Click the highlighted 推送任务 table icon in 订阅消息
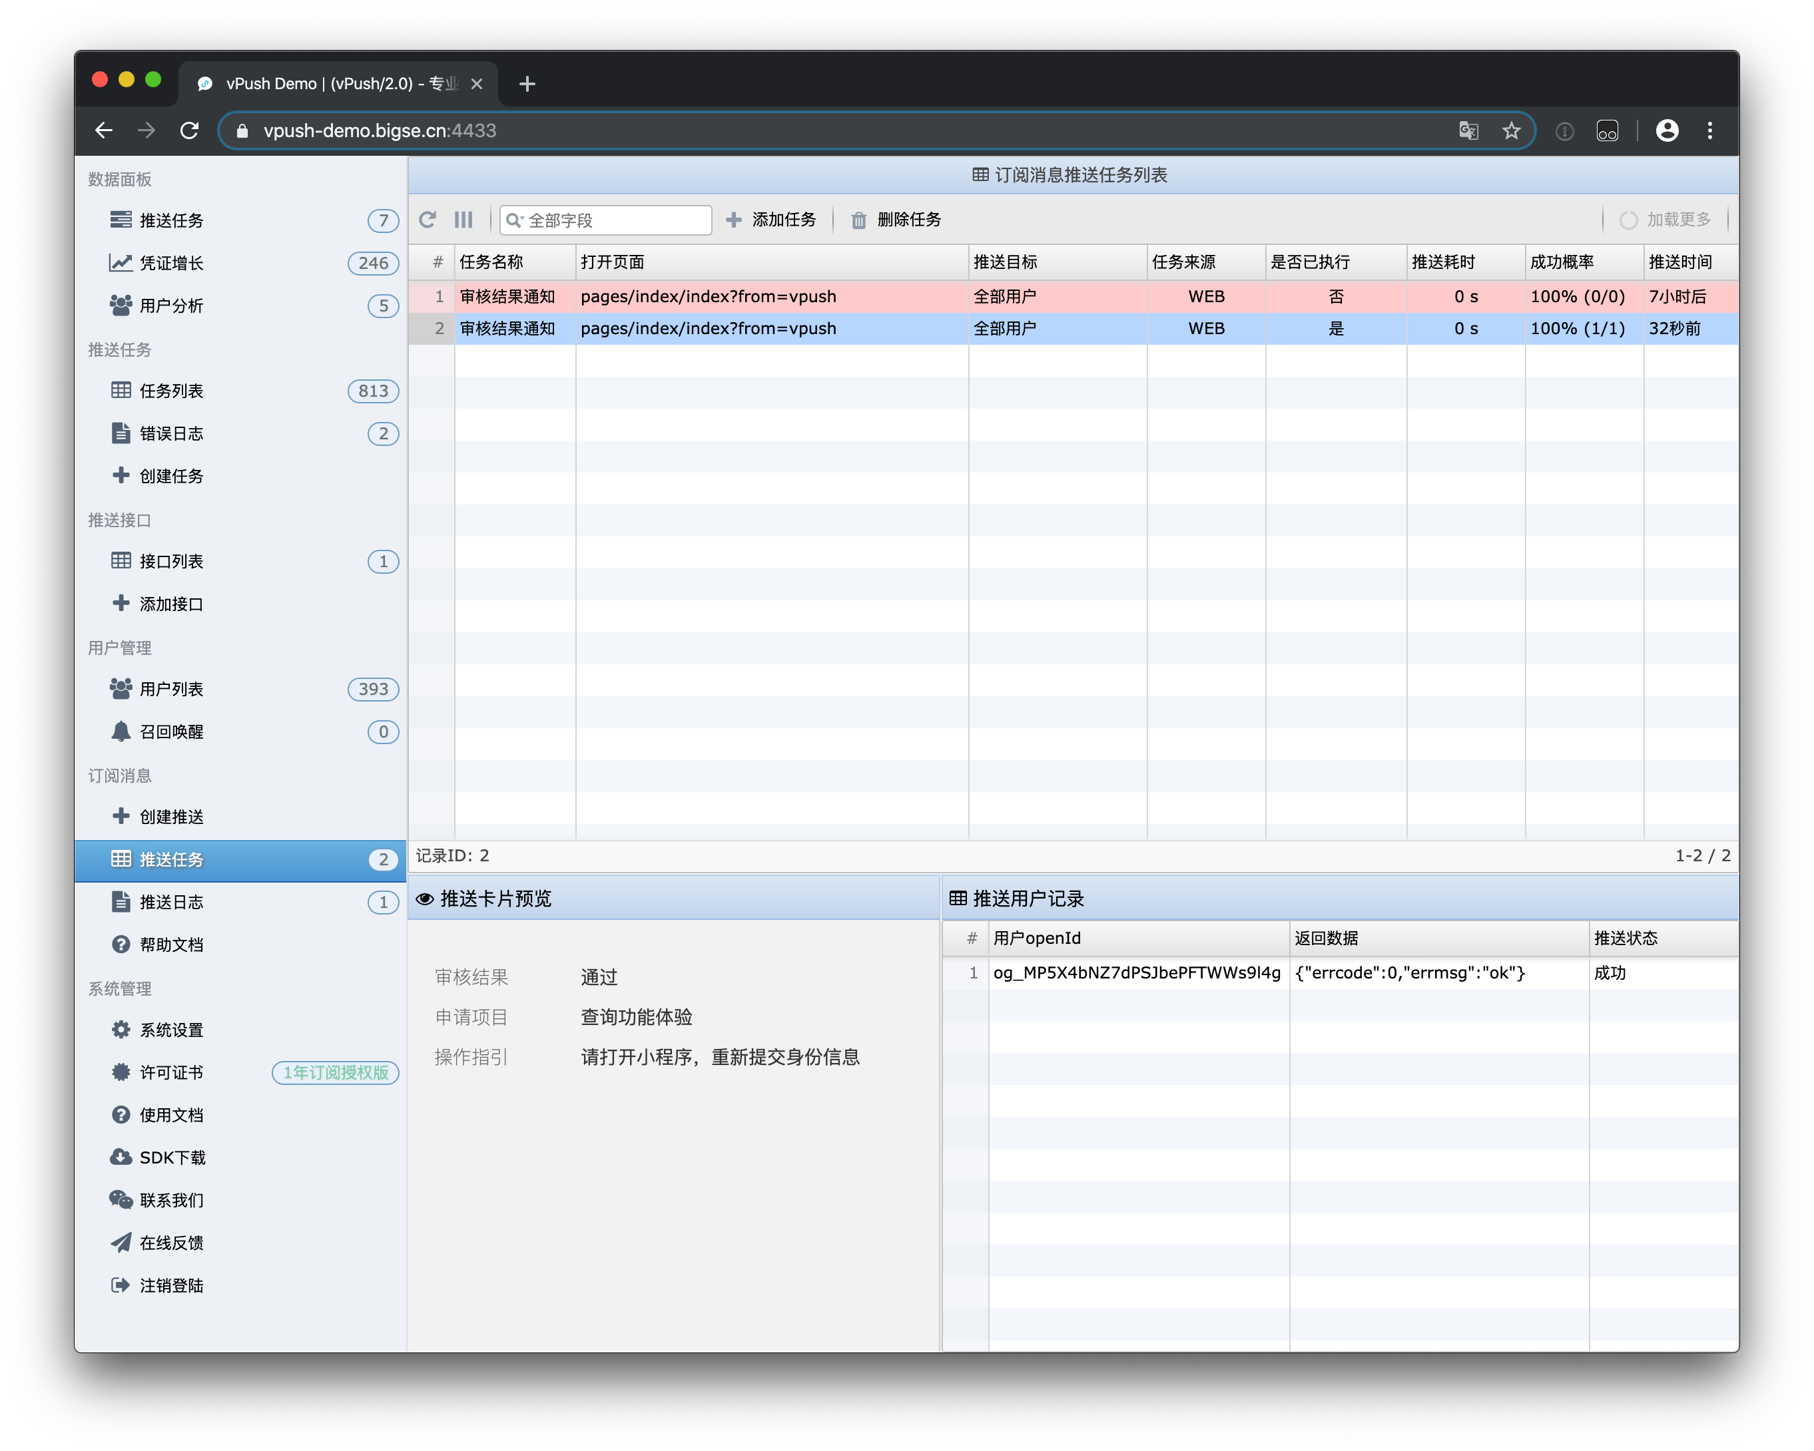The image size is (1814, 1451). point(121,859)
